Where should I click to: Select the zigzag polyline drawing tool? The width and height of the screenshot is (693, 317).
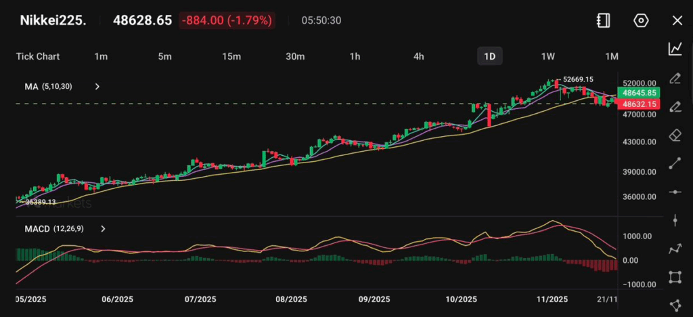675,249
